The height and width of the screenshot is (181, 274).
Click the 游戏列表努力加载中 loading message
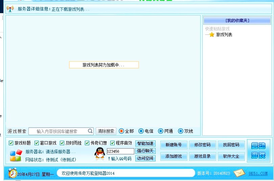(104, 65)
